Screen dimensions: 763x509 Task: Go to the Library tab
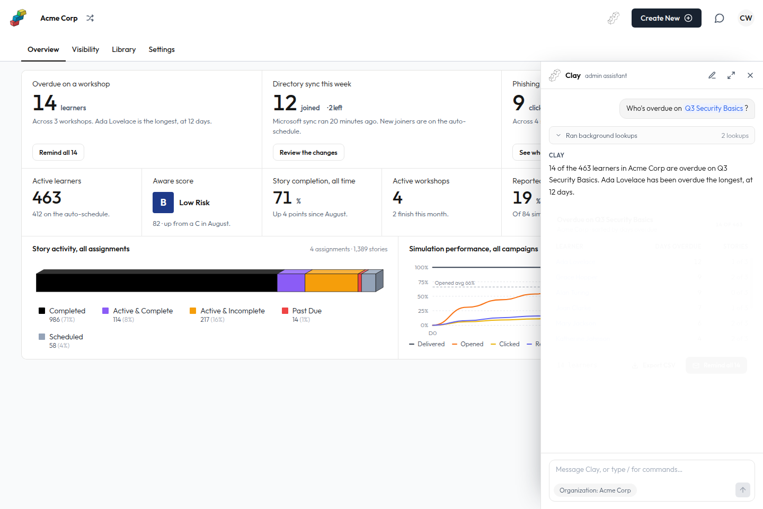coord(124,49)
